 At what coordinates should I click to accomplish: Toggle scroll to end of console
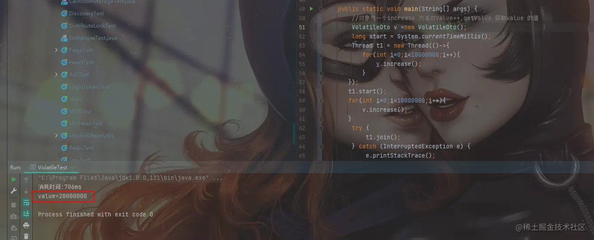pyautogui.click(x=26, y=213)
